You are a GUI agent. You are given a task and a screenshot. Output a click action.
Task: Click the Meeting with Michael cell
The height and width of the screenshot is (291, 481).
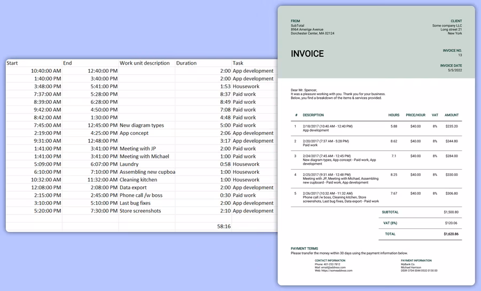tap(147, 156)
